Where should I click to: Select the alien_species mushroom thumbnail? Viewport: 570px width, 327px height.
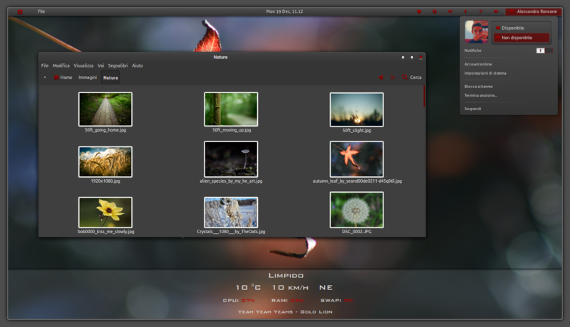click(x=231, y=159)
